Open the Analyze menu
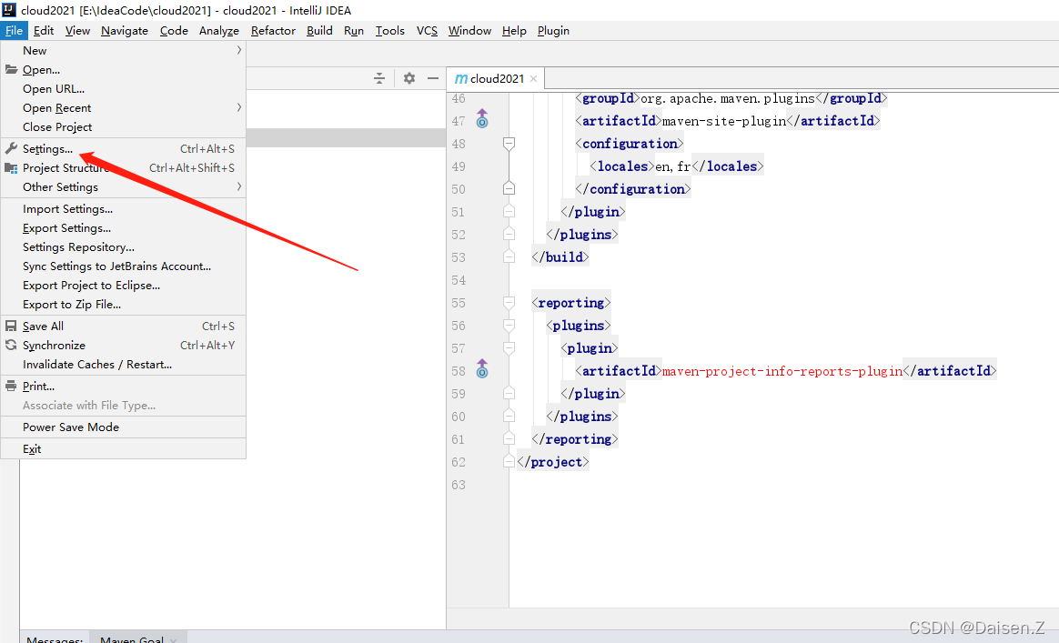This screenshot has width=1059, height=643. (219, 31)
